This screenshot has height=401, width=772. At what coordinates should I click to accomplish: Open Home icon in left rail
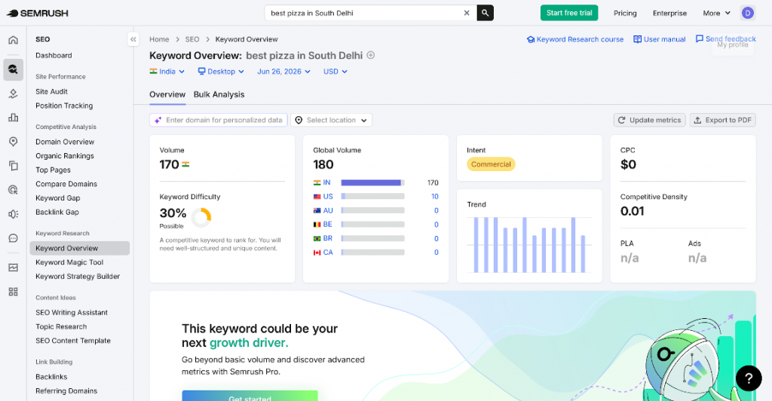click(x=14, y=40)
